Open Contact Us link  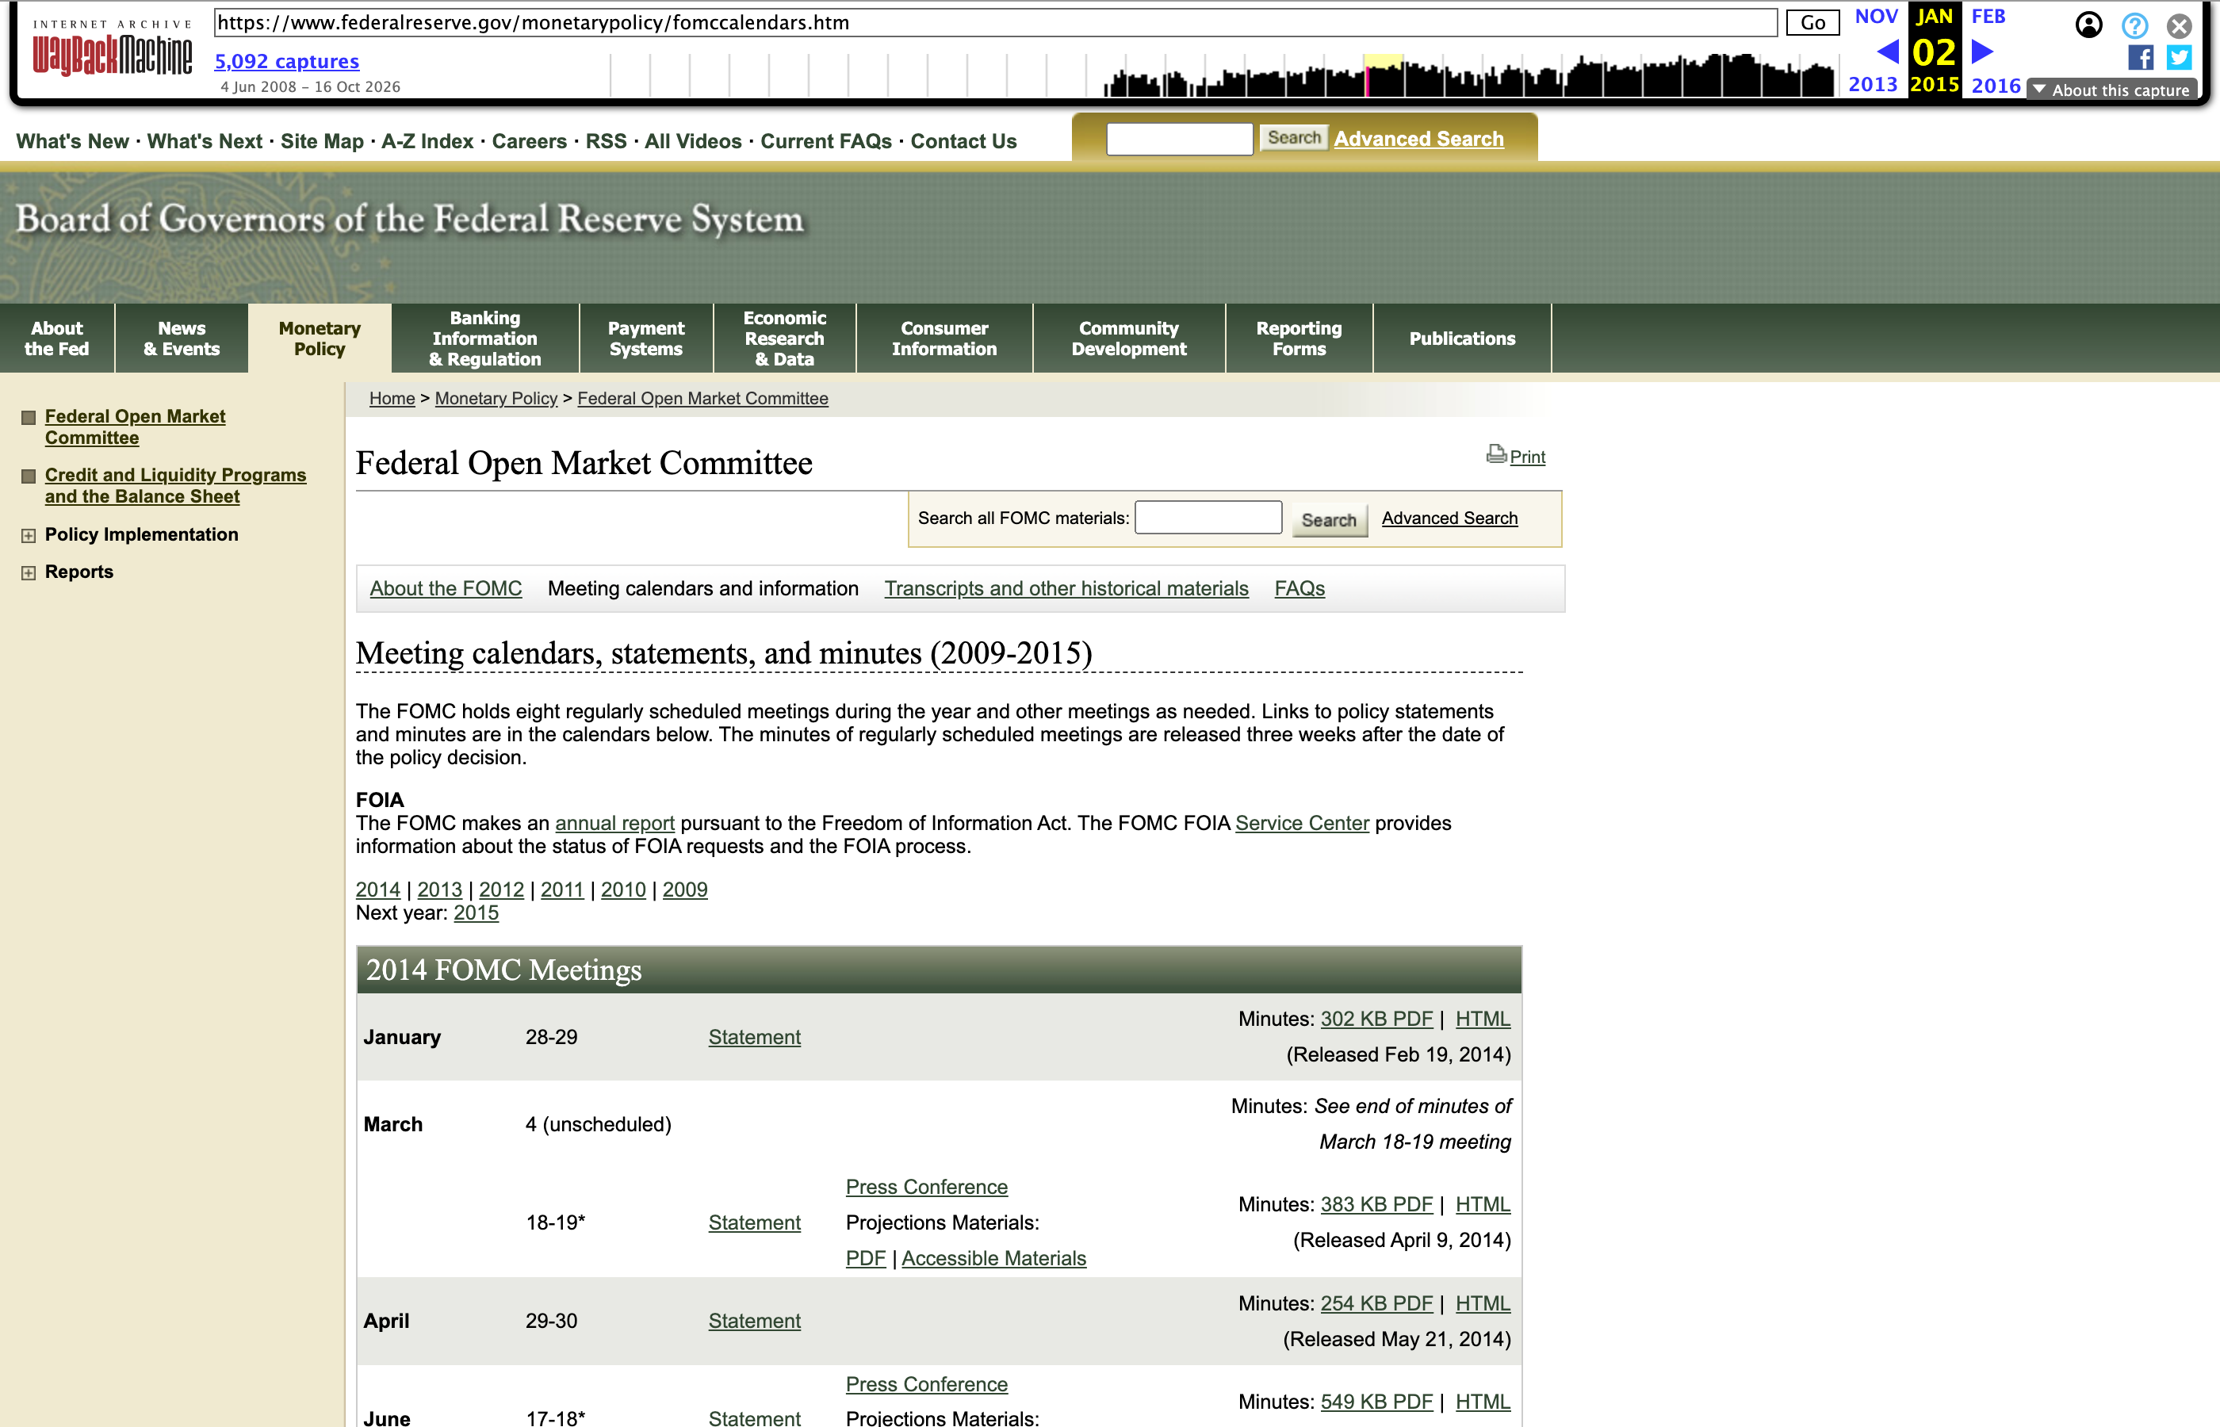pos(963,141)
